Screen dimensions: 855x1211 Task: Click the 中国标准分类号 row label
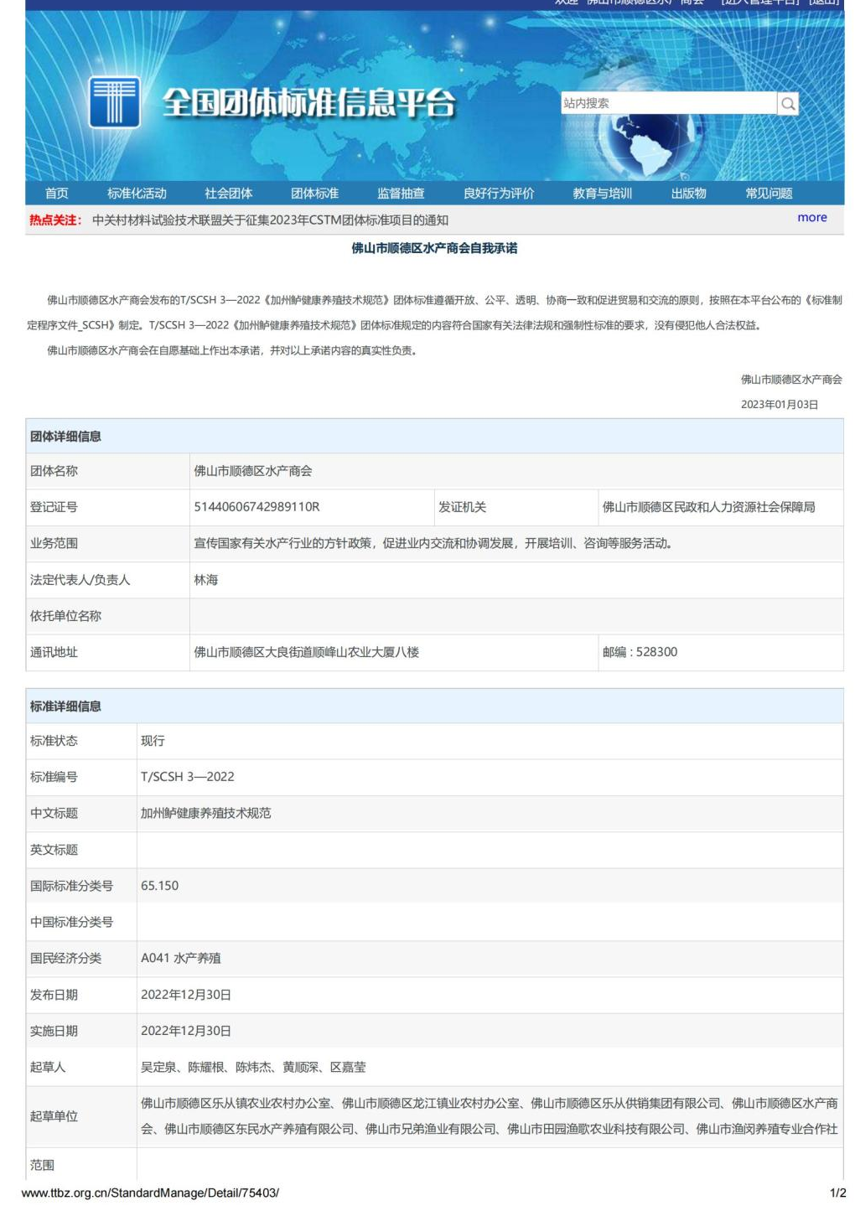71,922
